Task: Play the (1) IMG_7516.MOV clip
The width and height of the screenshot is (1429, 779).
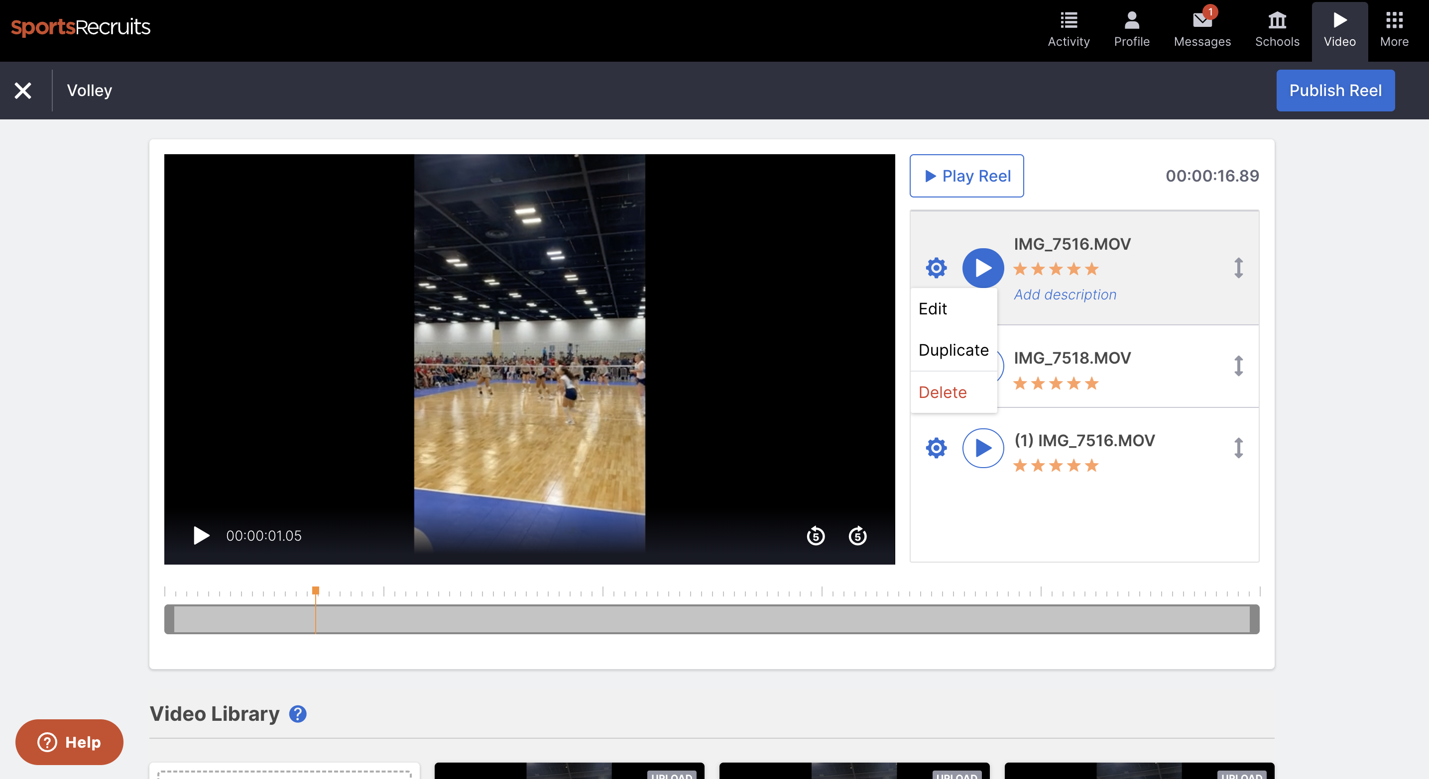Action: [982, 448]
